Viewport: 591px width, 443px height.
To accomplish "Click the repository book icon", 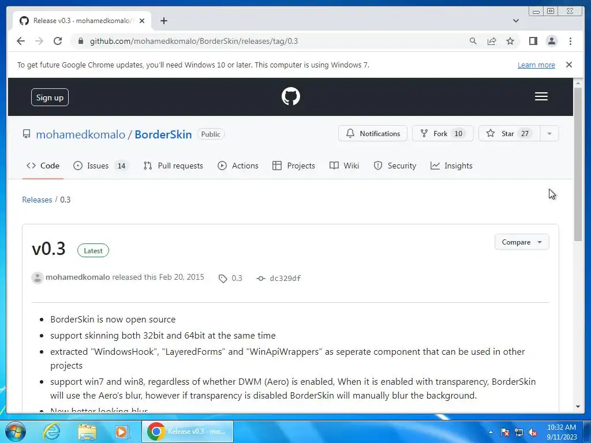I will 27,134.
